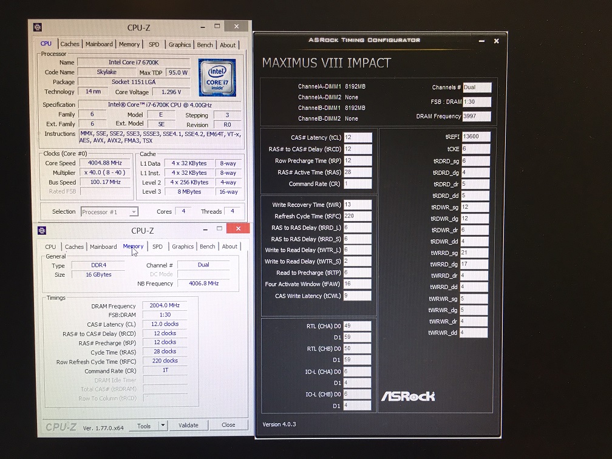Image resolution: width=612 pixels, height=459 pixels.
Task: Open Memory tab in upper CPU-Z window
Action: [x=129, y=44]
